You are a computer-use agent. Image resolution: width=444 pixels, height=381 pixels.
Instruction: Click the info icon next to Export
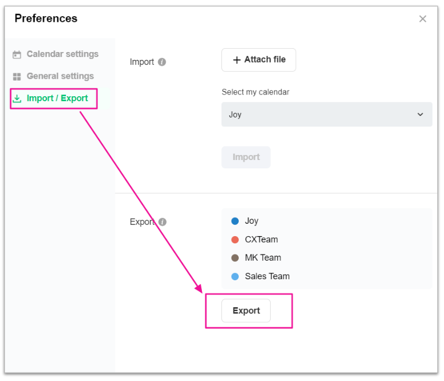click(x=162, y=222)
